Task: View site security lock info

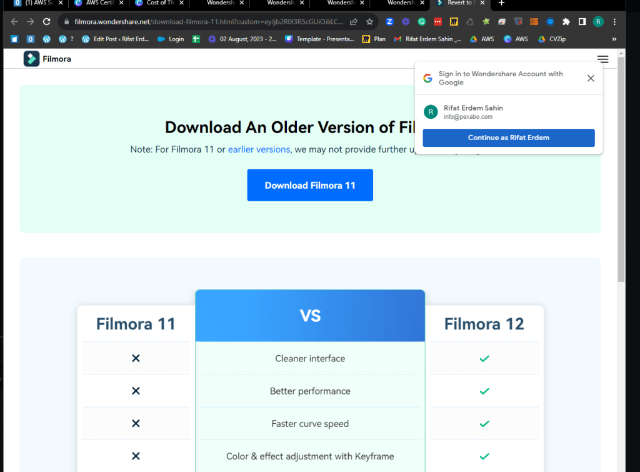Action: click(66, 22)
